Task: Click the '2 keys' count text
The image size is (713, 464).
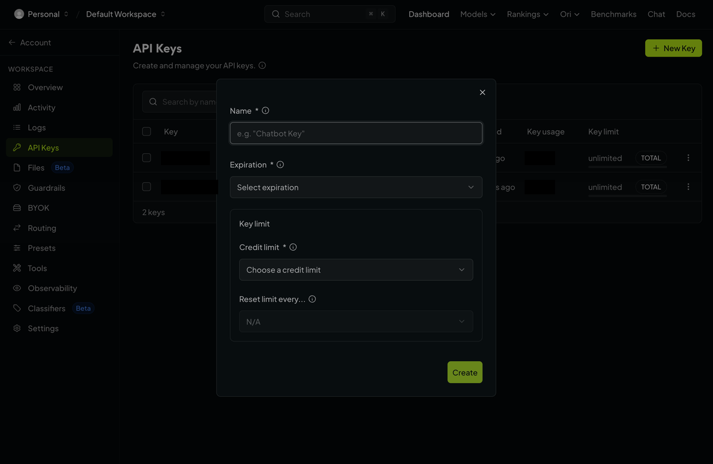Action: click(x=153, y=212)
